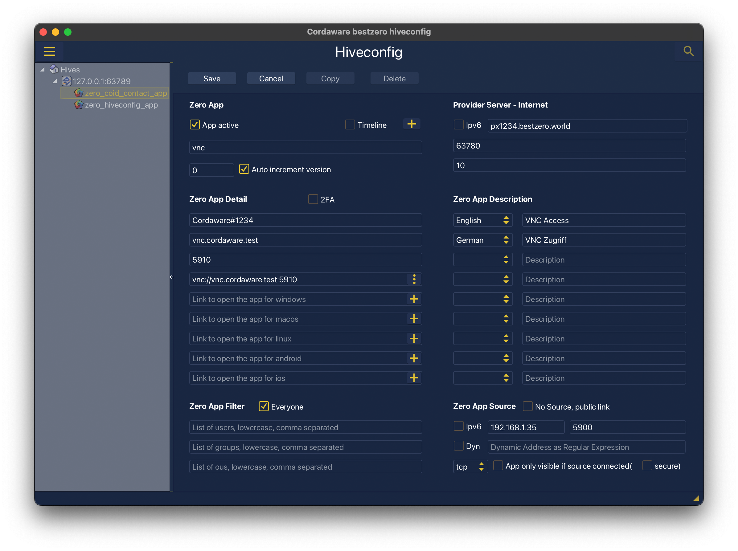Uncheck the App active checkbox

click(x=195, y=125)
